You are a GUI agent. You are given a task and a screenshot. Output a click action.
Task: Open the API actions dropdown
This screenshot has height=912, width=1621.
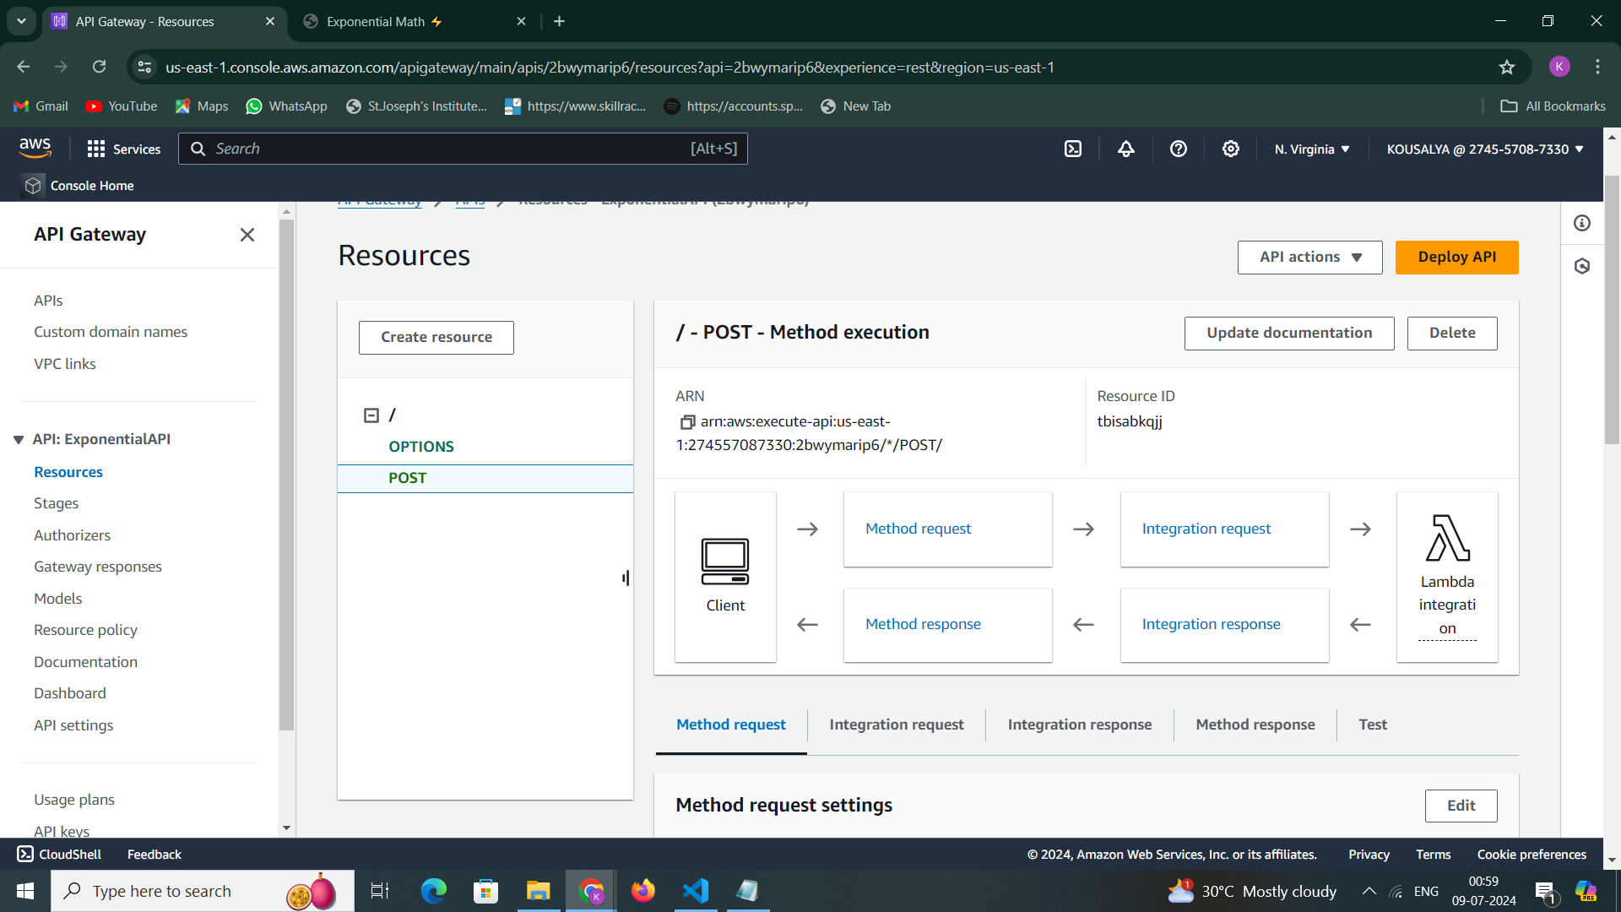pos(1309,258)
